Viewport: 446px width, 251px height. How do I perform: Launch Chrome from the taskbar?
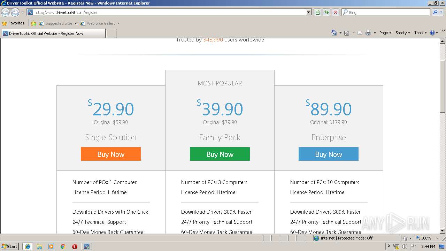click(x=63, y=246)
